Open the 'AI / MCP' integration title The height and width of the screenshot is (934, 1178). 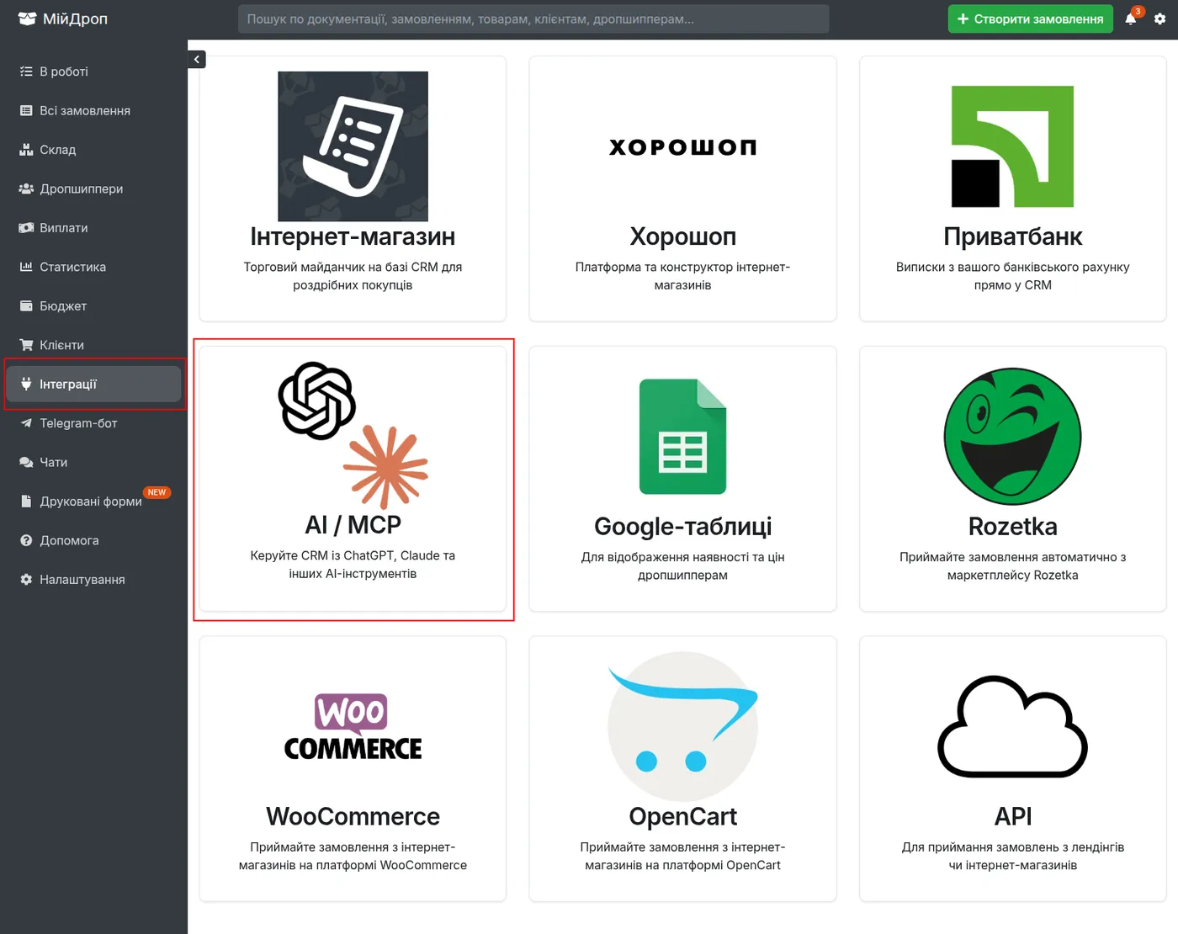pos(353,525)
